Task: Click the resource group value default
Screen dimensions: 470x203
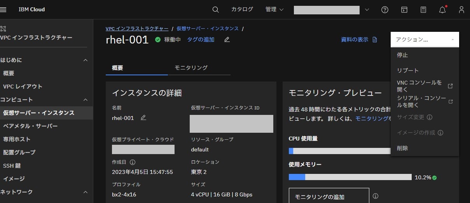Action: pyautogui.click(x=200, y=149)
